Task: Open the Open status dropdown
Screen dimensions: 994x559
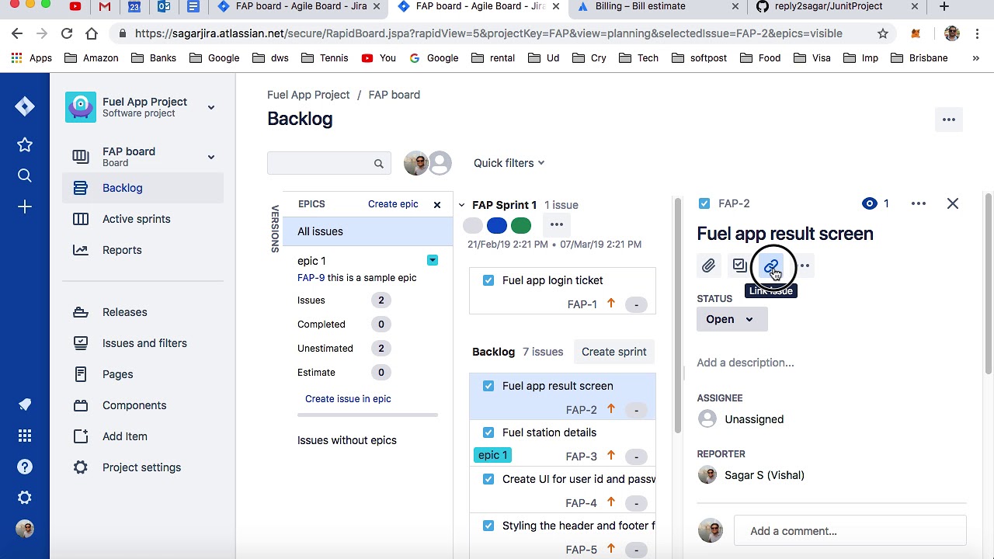Action: 732,319
